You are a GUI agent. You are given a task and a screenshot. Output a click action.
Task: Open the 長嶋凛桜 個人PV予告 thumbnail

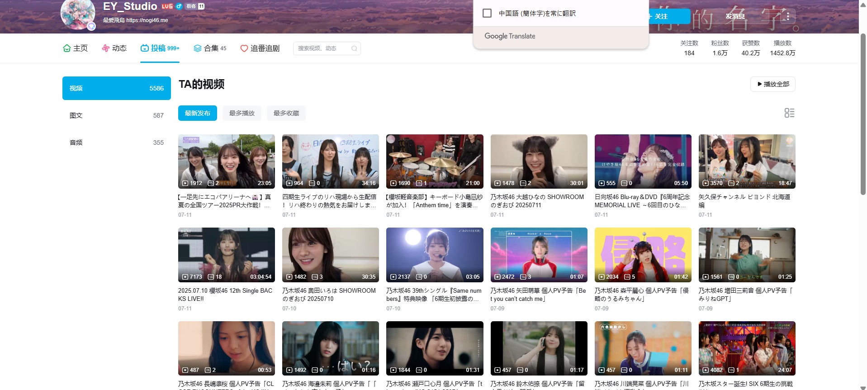[x=227, y=348]
